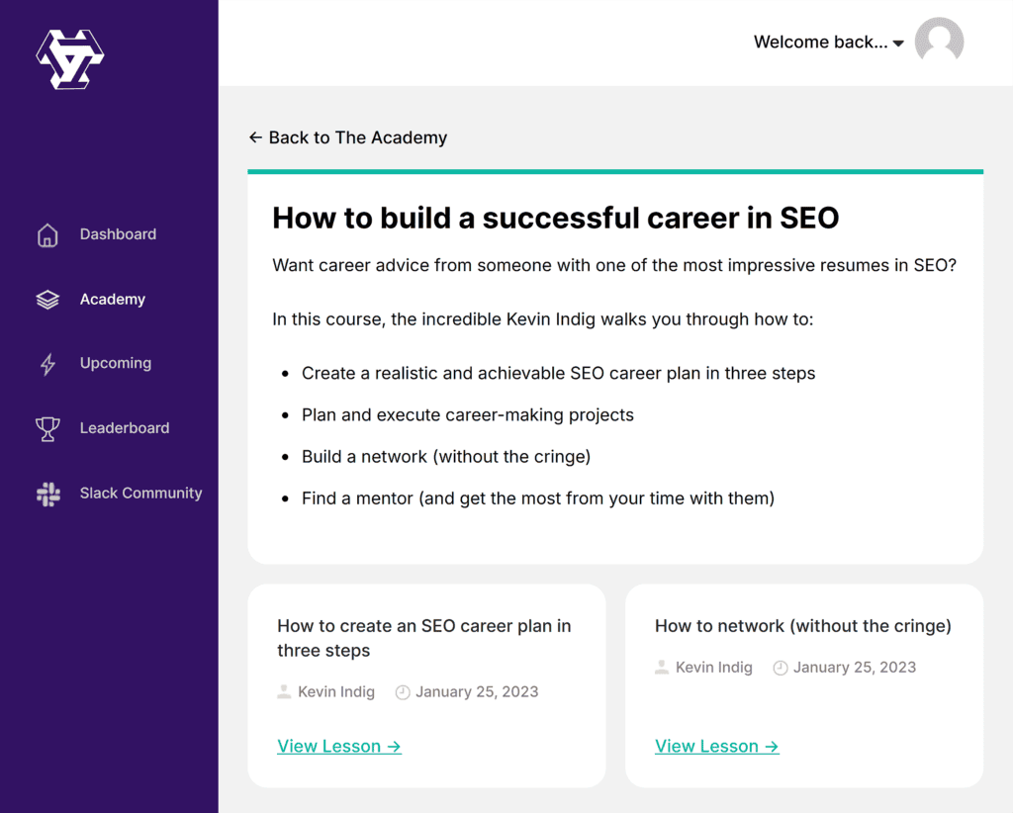Open the SEO career plan lesson title
Viewport: 1013px width, 813px height.
pyautogui.click(x=423, y=638)
